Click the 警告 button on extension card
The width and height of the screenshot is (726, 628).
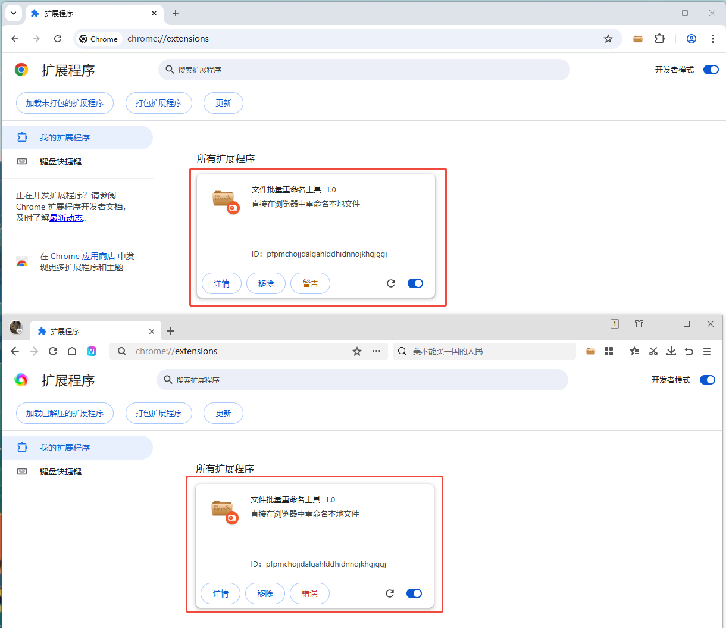pyautogui.click(x=310, y=283)
